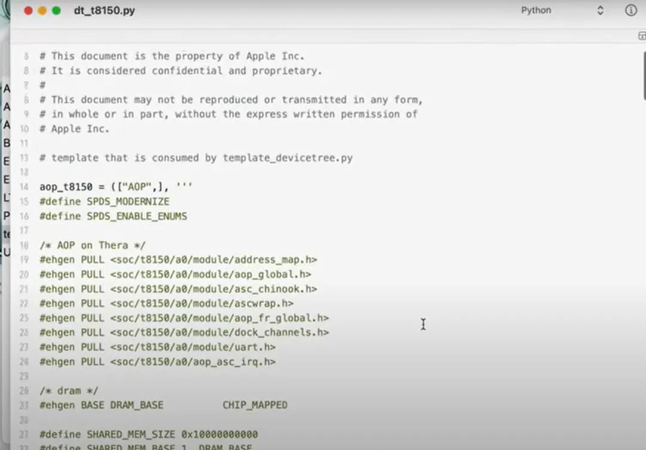Click 'template_devicetree.py' comment line
Viewport: 646px width, 450px height.
(x=196, y=158)
